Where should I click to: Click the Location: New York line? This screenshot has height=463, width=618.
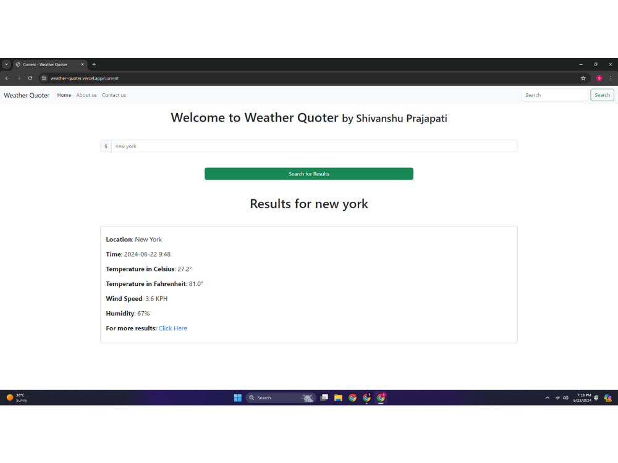tap(133, 240)
